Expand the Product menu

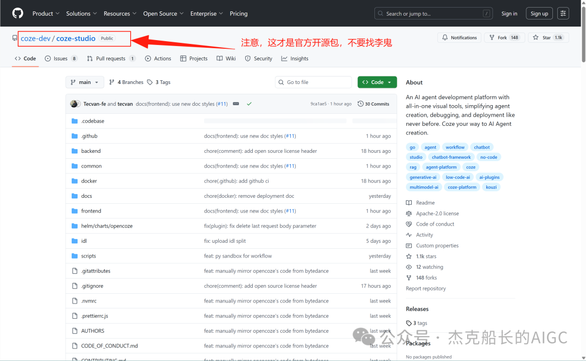coord(46,14)
